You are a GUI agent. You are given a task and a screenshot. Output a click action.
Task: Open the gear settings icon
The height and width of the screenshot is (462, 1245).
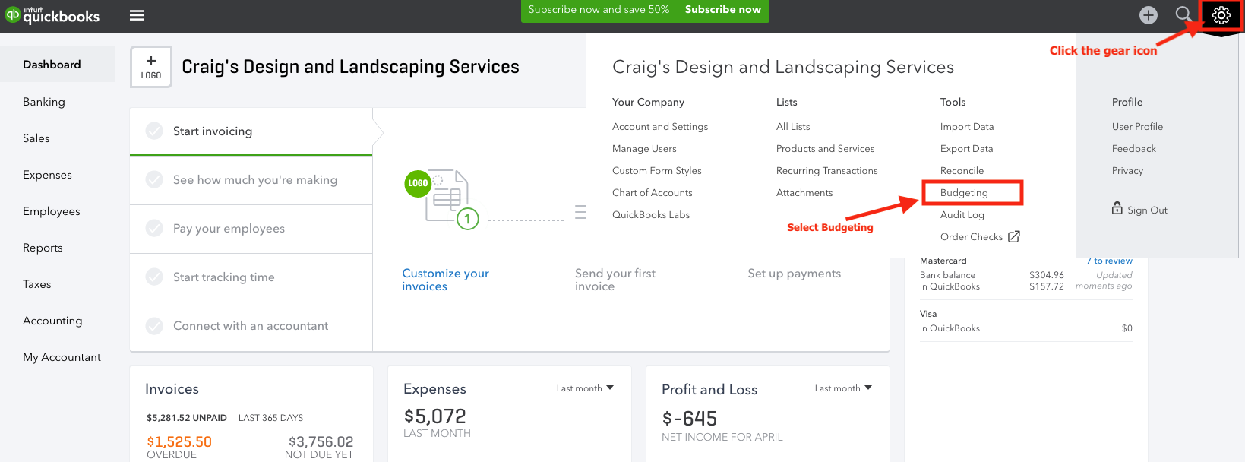point(1221,15)
